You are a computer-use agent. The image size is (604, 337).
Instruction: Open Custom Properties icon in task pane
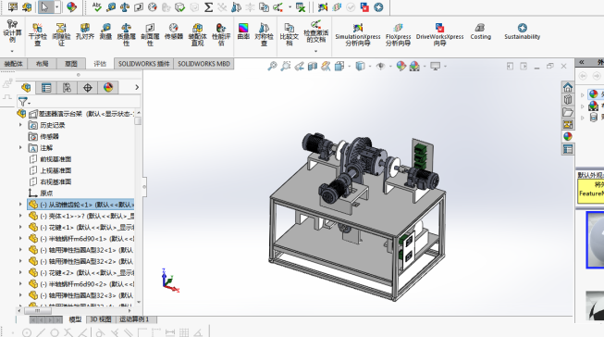tap(568, 149)
